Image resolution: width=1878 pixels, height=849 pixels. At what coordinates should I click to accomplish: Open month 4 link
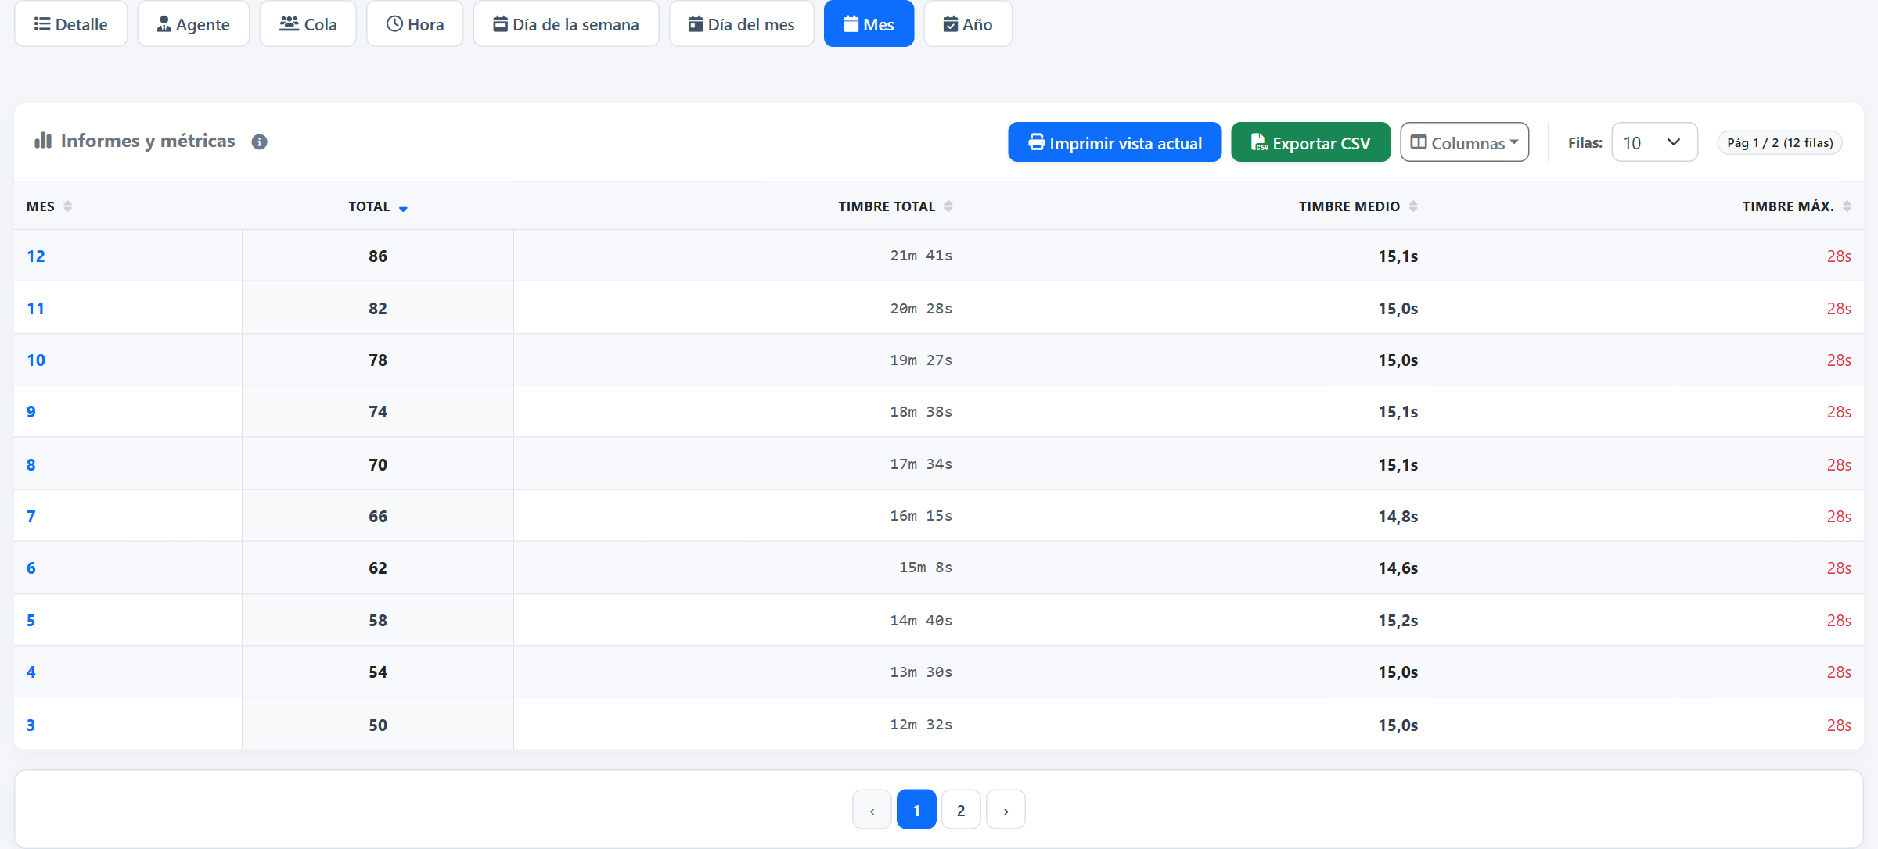[x=31, y=672]
